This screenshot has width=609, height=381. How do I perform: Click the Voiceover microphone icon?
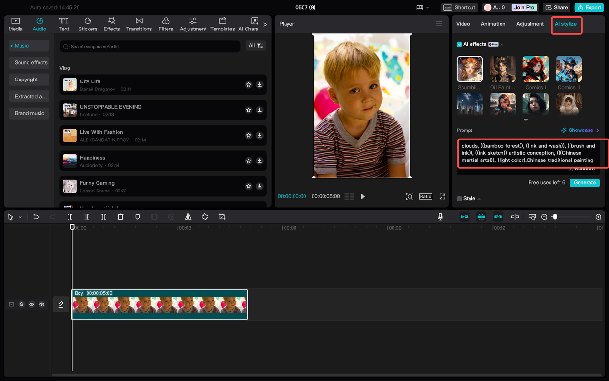pyautogui.click(x=440, y=217)
